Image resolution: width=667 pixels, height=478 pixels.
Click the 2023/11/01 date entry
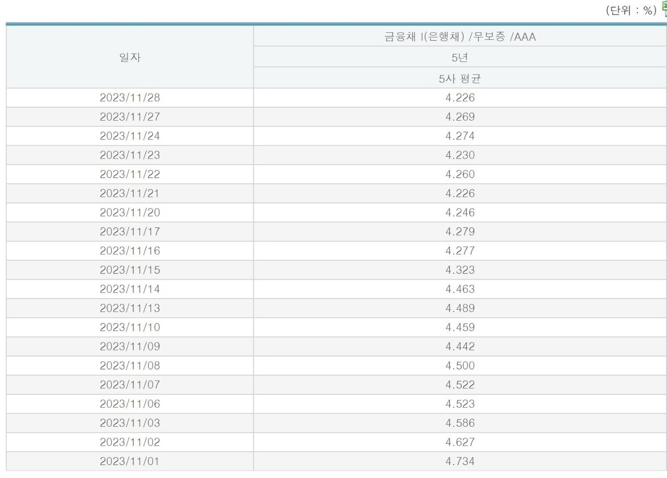129,461
